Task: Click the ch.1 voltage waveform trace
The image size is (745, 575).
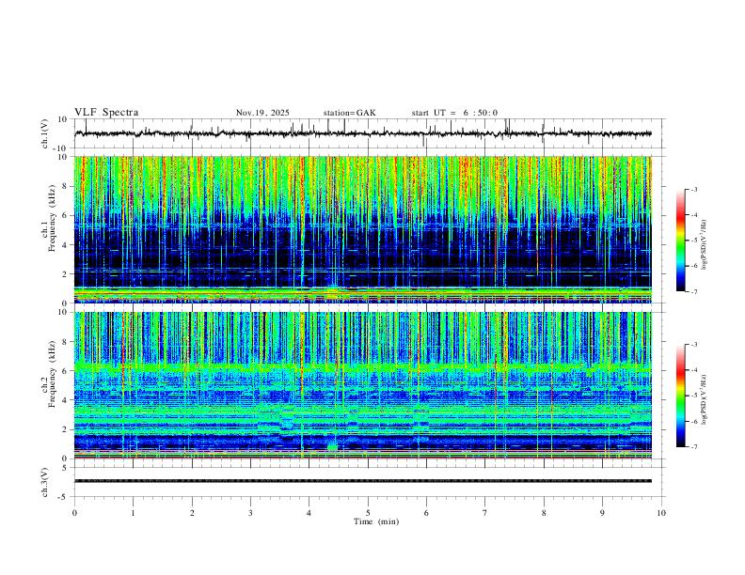Action: pyautogui.click(x=362, y=133)
